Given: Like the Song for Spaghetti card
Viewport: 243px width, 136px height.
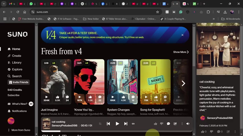Looking at the screenshot, I should point(156,98).
